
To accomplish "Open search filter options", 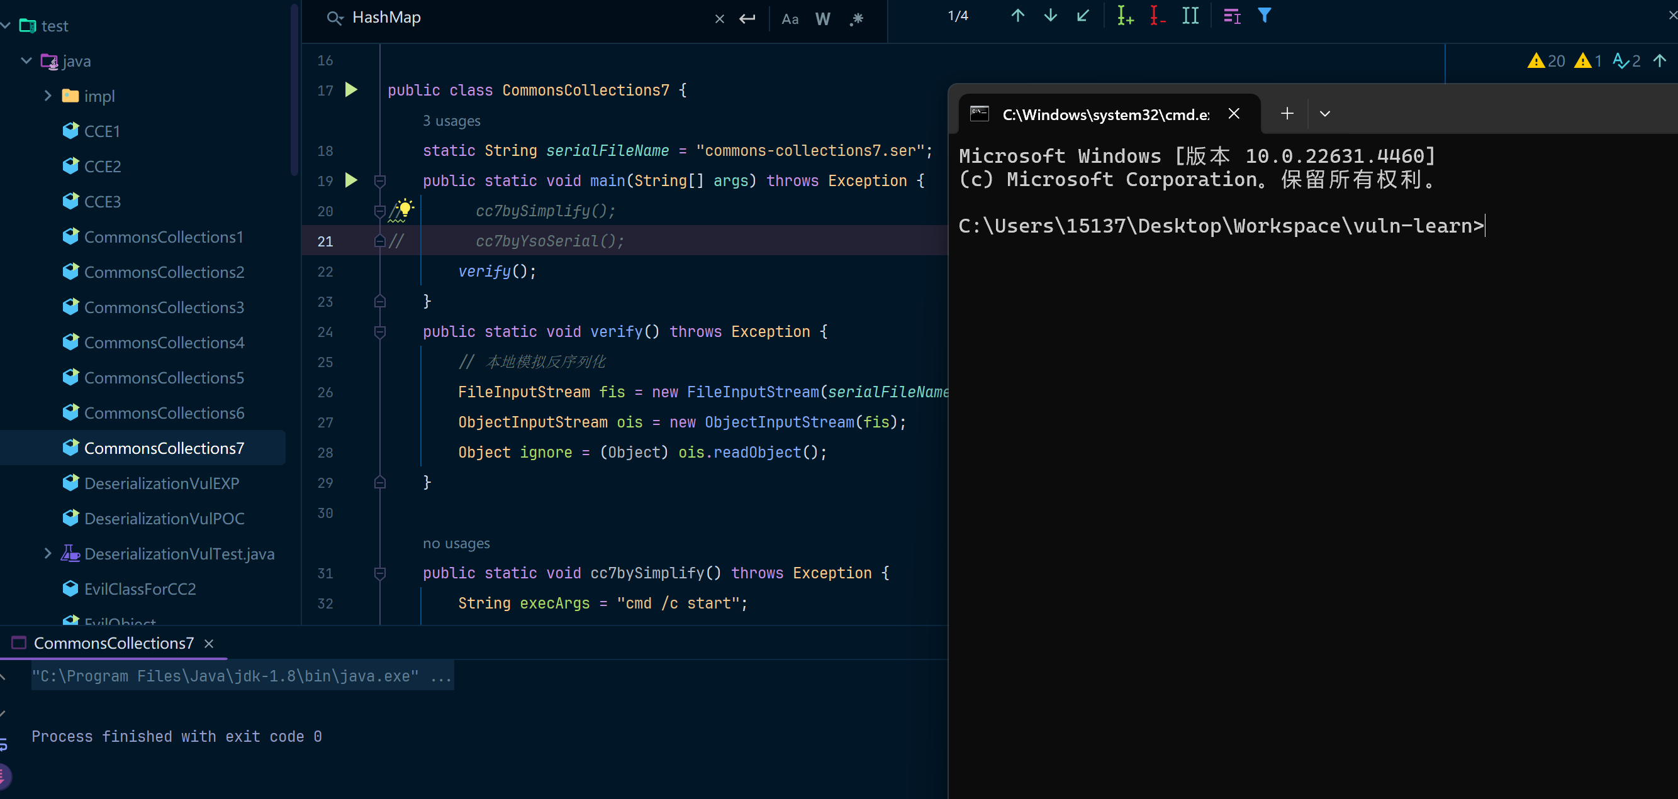I will point(1265,16).
